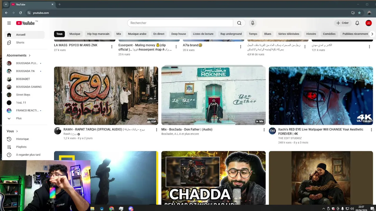Go back with browser back arrow
This screenshot has height=211, width=376.
(x=6, y=13)
